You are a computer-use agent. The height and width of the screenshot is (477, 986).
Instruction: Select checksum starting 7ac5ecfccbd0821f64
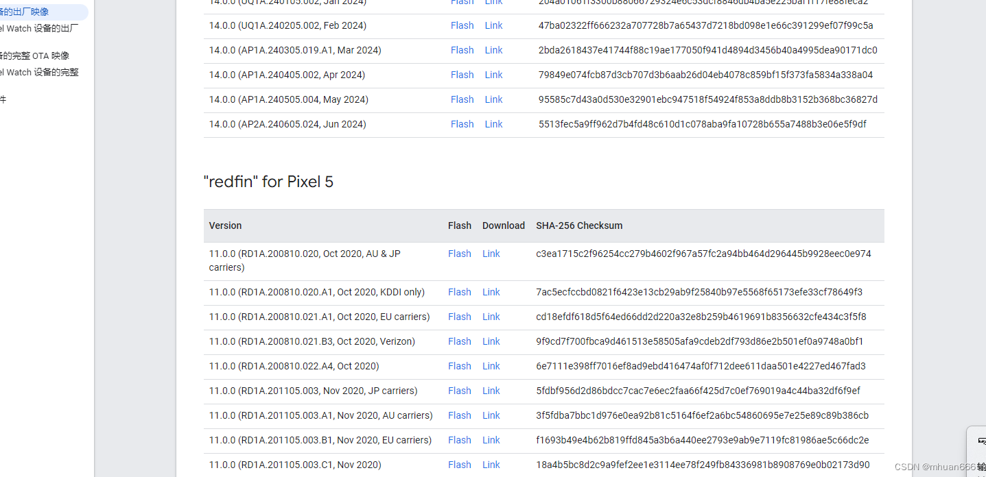(x=699, y=292)
